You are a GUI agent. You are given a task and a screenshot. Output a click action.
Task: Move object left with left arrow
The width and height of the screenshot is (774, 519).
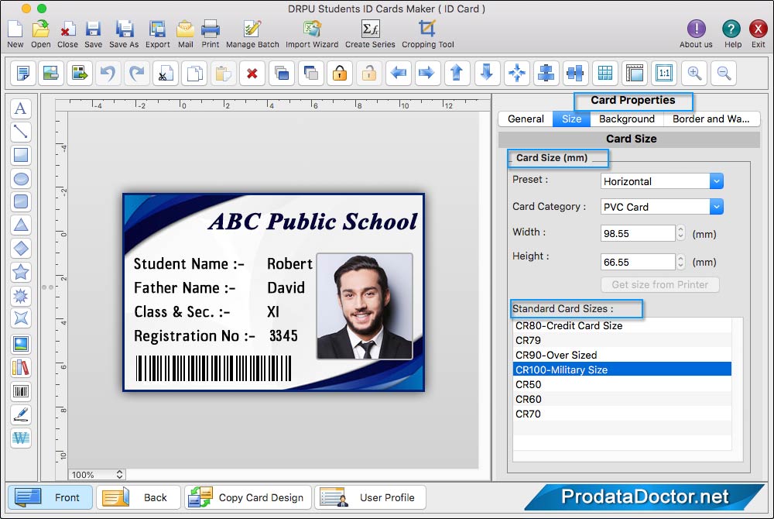coord(399,73)
